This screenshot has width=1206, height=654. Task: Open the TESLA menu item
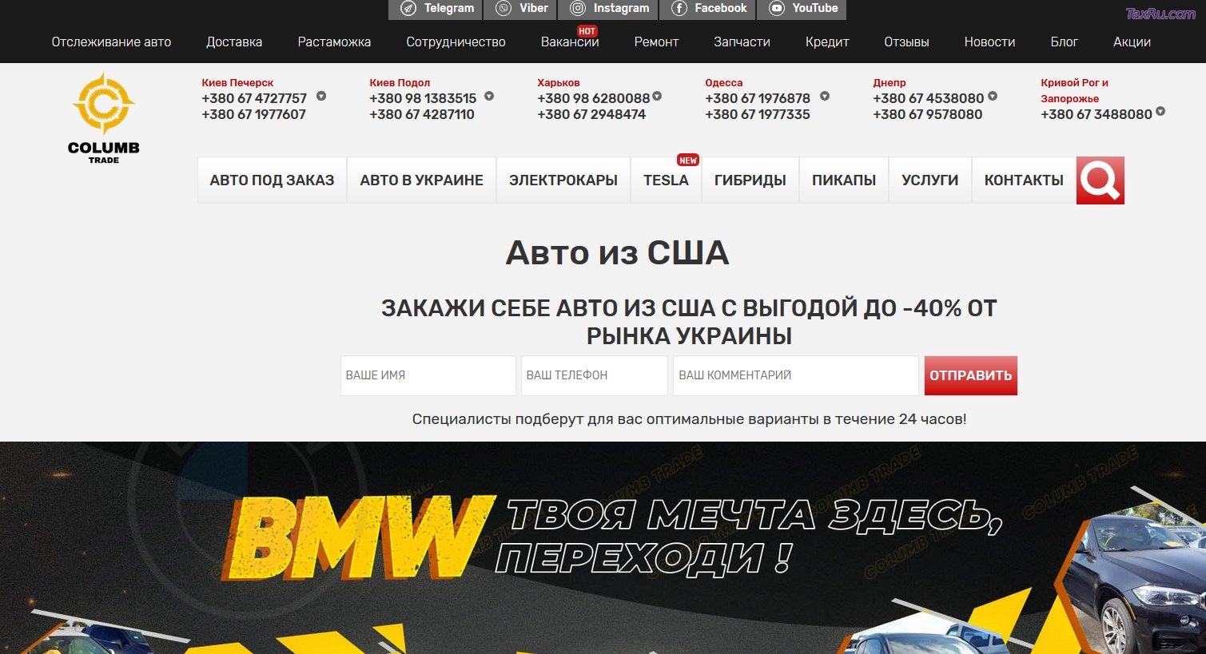point(666,180)
